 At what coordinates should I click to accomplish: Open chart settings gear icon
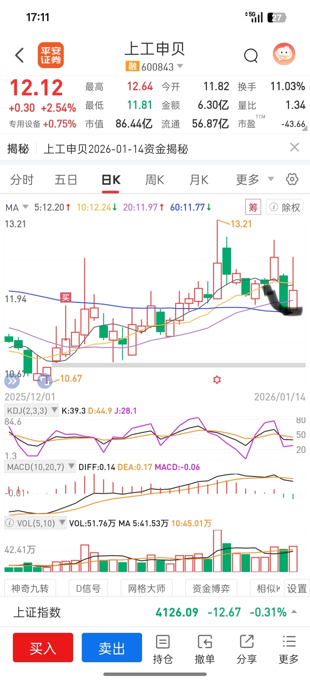tap(292, 179)
